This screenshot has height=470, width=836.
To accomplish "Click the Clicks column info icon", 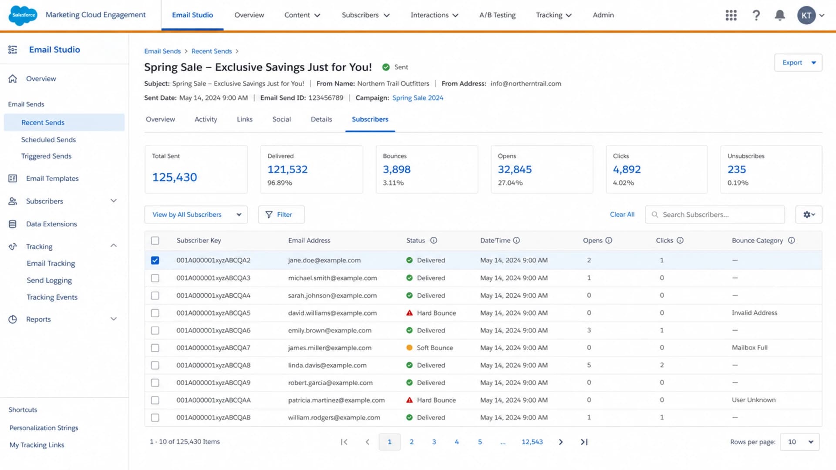I will 680,240.
